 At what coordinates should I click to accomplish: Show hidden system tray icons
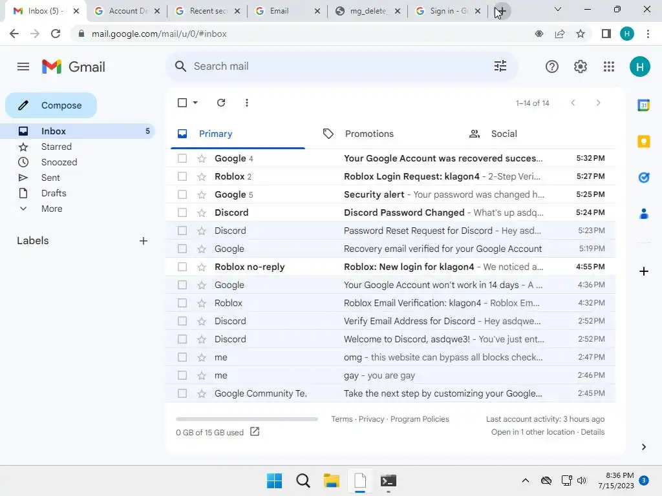525,480
